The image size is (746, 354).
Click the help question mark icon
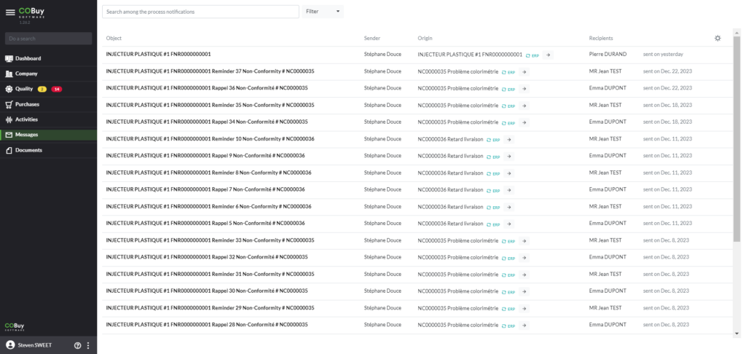[x=77, y=345]
